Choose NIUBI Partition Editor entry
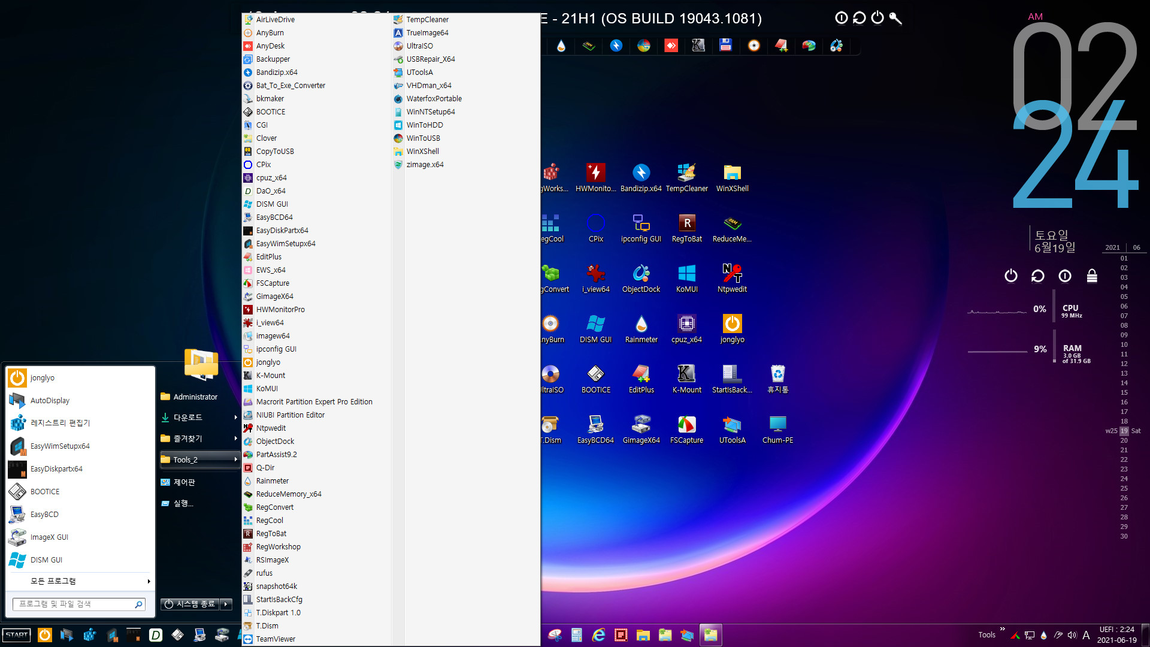Screen dimensions: 1150x647 click(317, 415)
